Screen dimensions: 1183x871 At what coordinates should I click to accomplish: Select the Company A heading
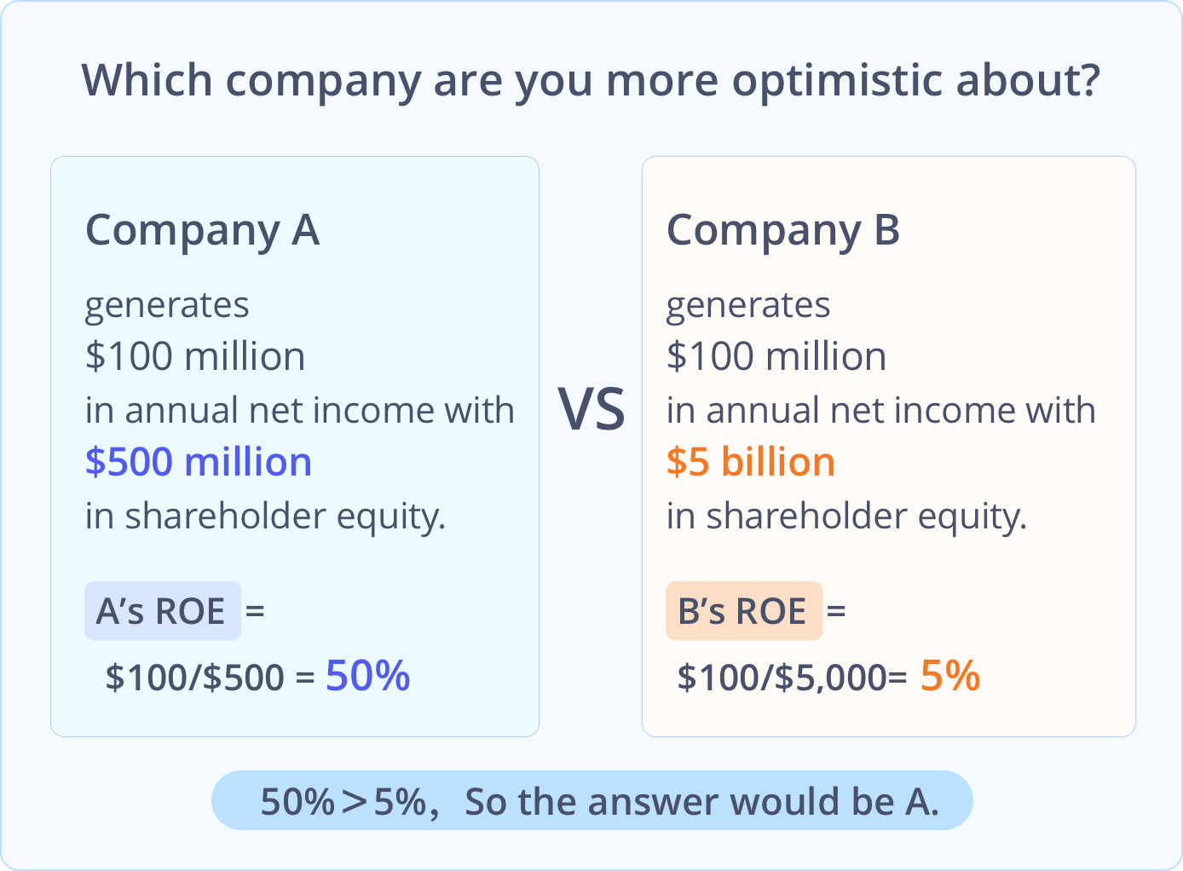click(x=203, y=231)
